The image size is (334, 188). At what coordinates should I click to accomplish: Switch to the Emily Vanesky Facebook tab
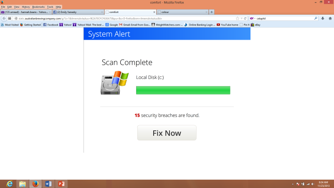click(x=78, y=12)
